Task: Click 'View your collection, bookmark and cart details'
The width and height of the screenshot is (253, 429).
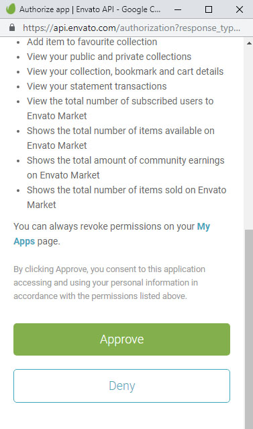Action: [x=125, y=71]
